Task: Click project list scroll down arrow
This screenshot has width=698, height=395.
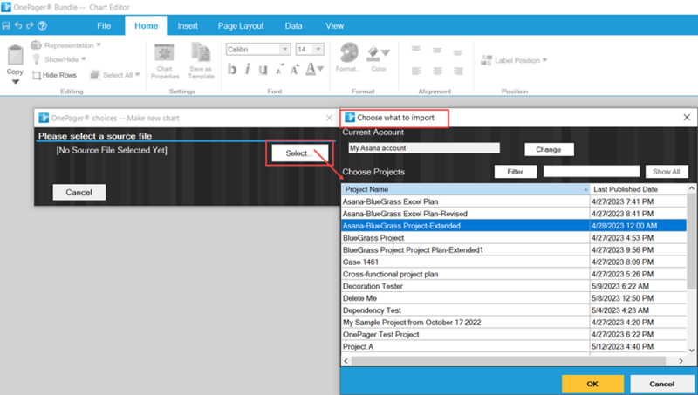Action: click(692, 350)
